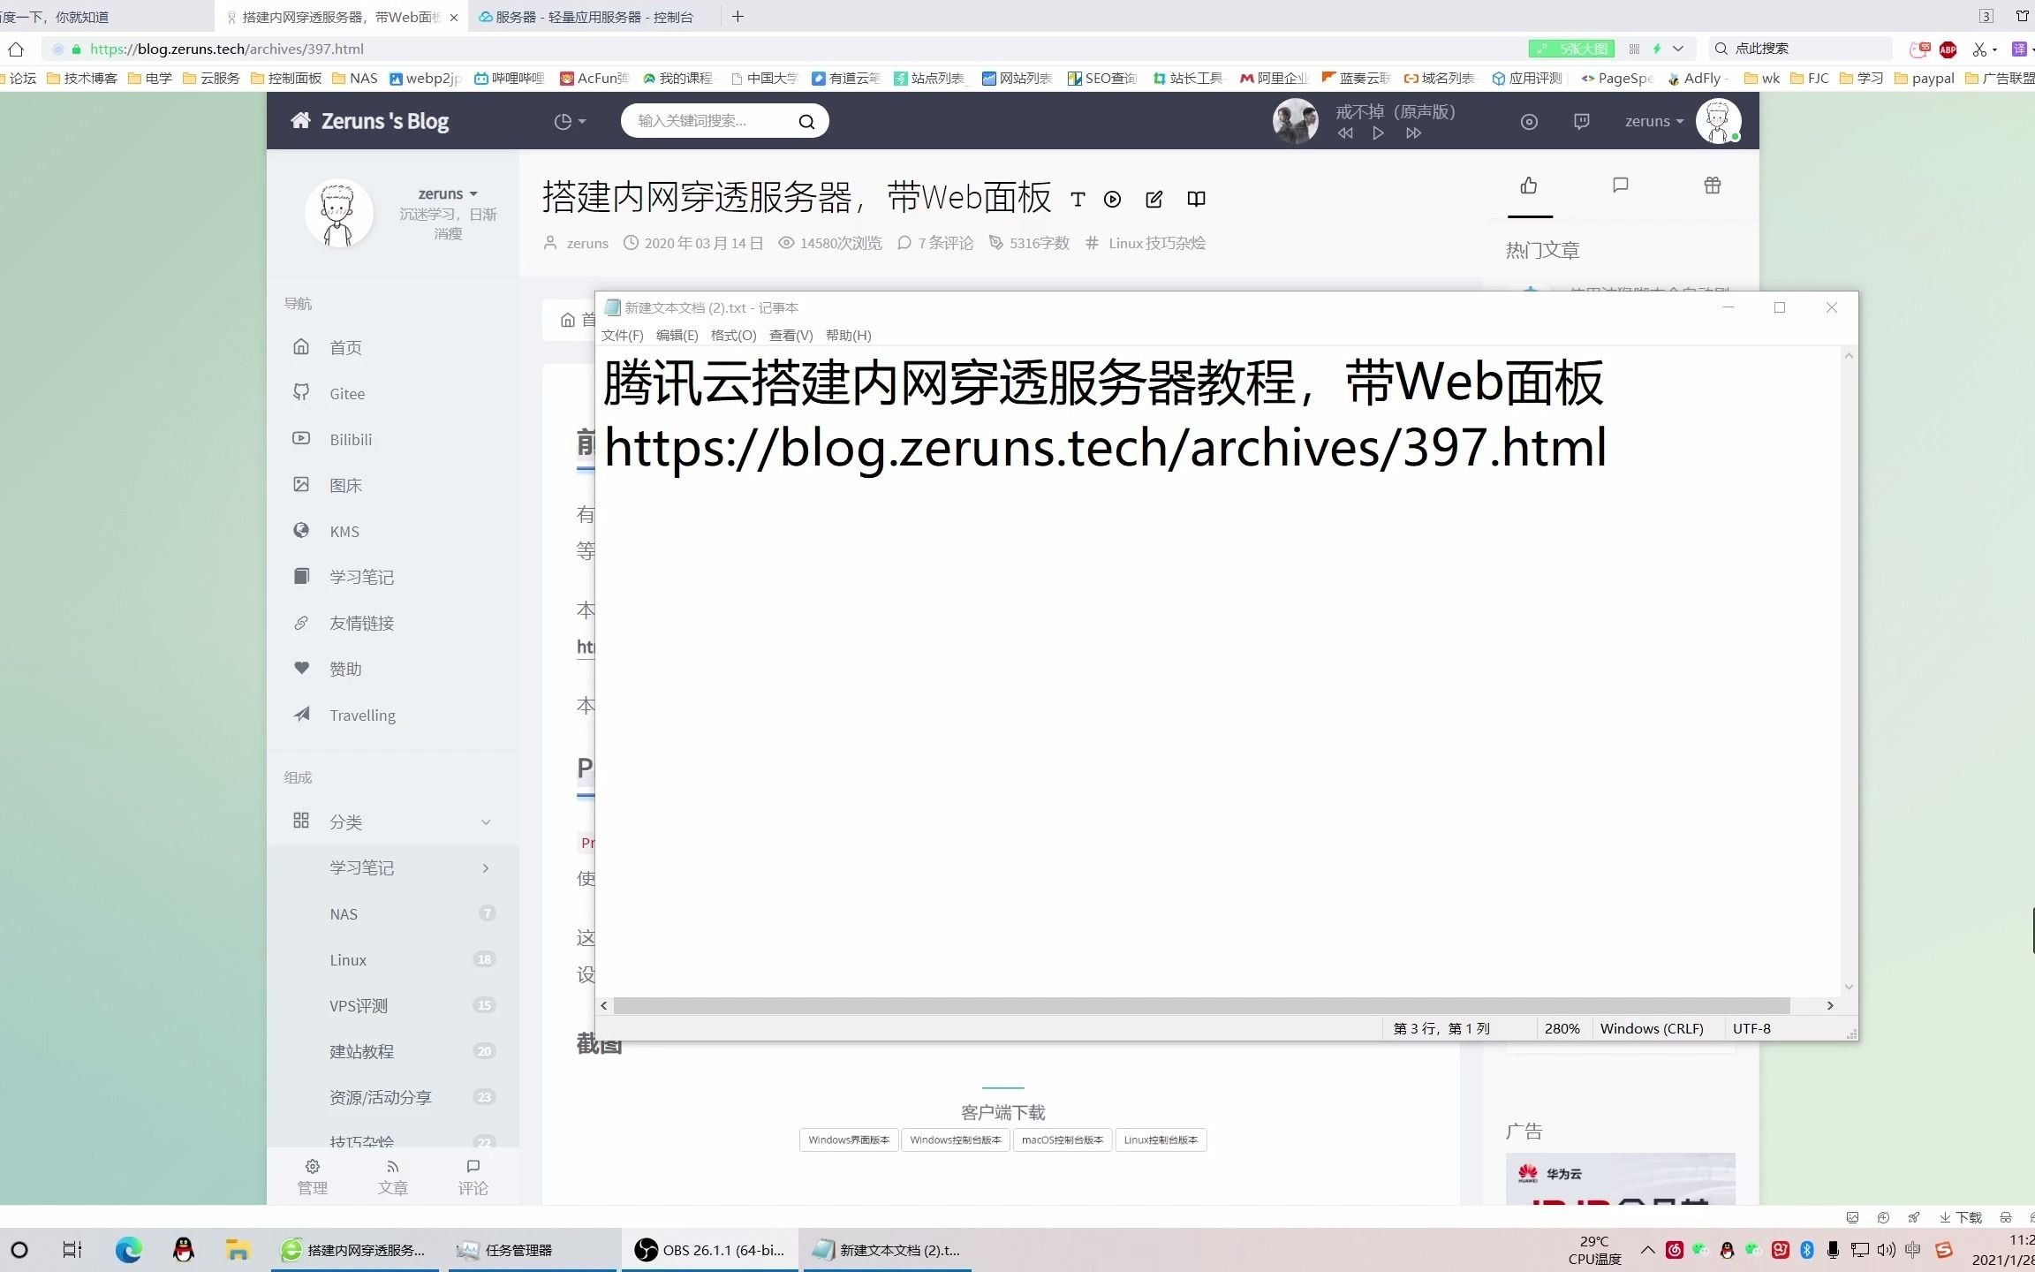Collapse the 分类 category expander
This screenshot has width=2035, height=1272.
click(x=486, y=822)
